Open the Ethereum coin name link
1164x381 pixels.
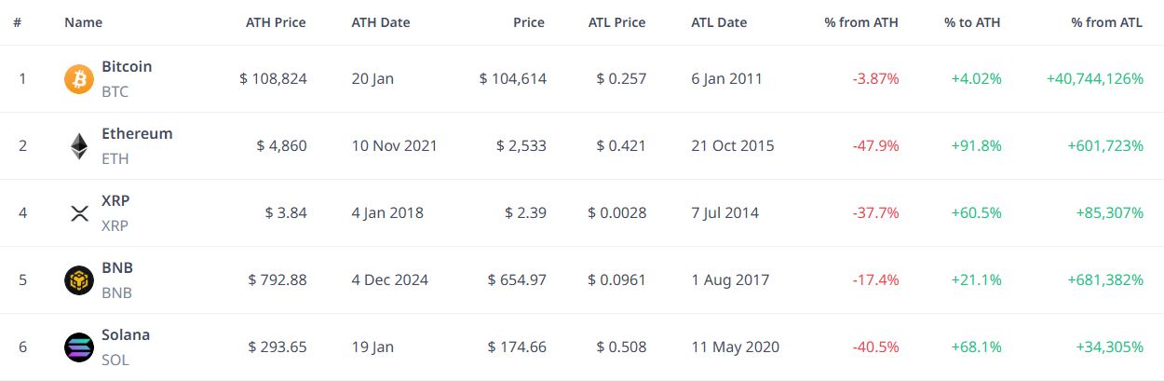pyautogui.click(x=137, y=134)
